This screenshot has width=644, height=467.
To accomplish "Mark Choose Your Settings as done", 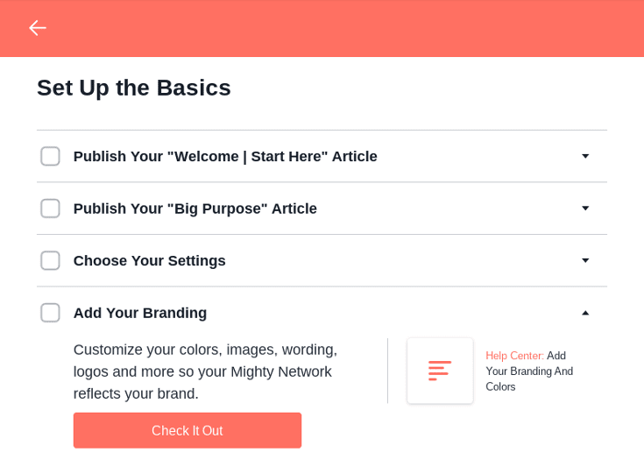I will point(50,260).
